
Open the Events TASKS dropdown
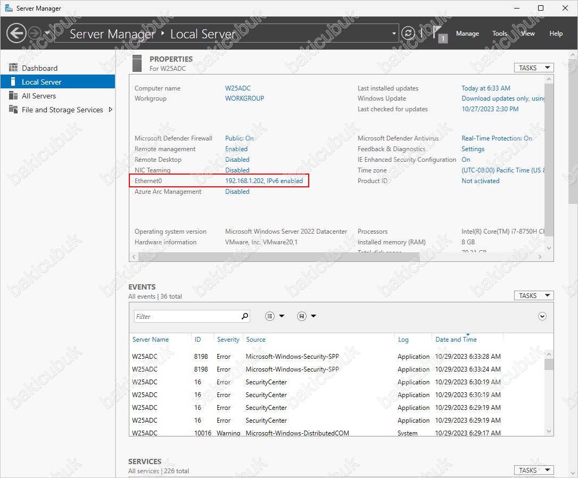(534, 295)
